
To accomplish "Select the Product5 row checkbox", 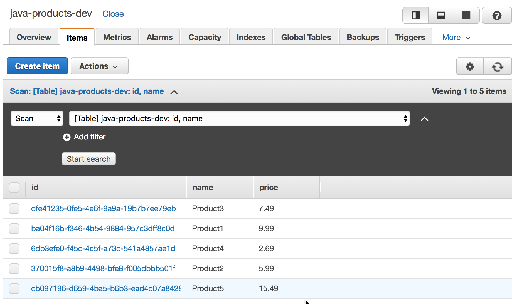I will [14, 289].
